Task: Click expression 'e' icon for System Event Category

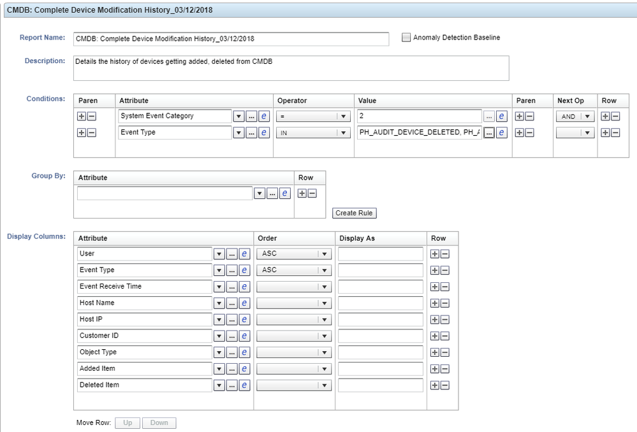Action: [264, 117]
